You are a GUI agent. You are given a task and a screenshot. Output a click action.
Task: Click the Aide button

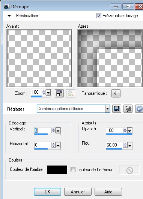(108, 192)
